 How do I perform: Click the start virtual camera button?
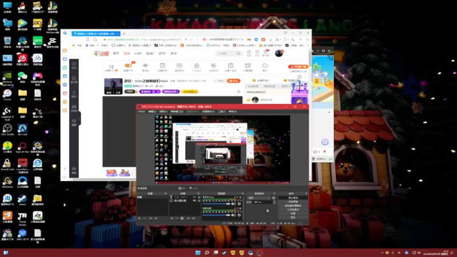point(293,206)
